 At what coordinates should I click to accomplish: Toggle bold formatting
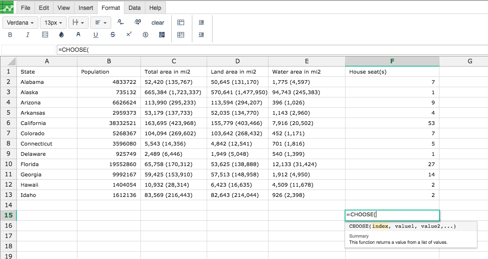(x=10, y=35)
